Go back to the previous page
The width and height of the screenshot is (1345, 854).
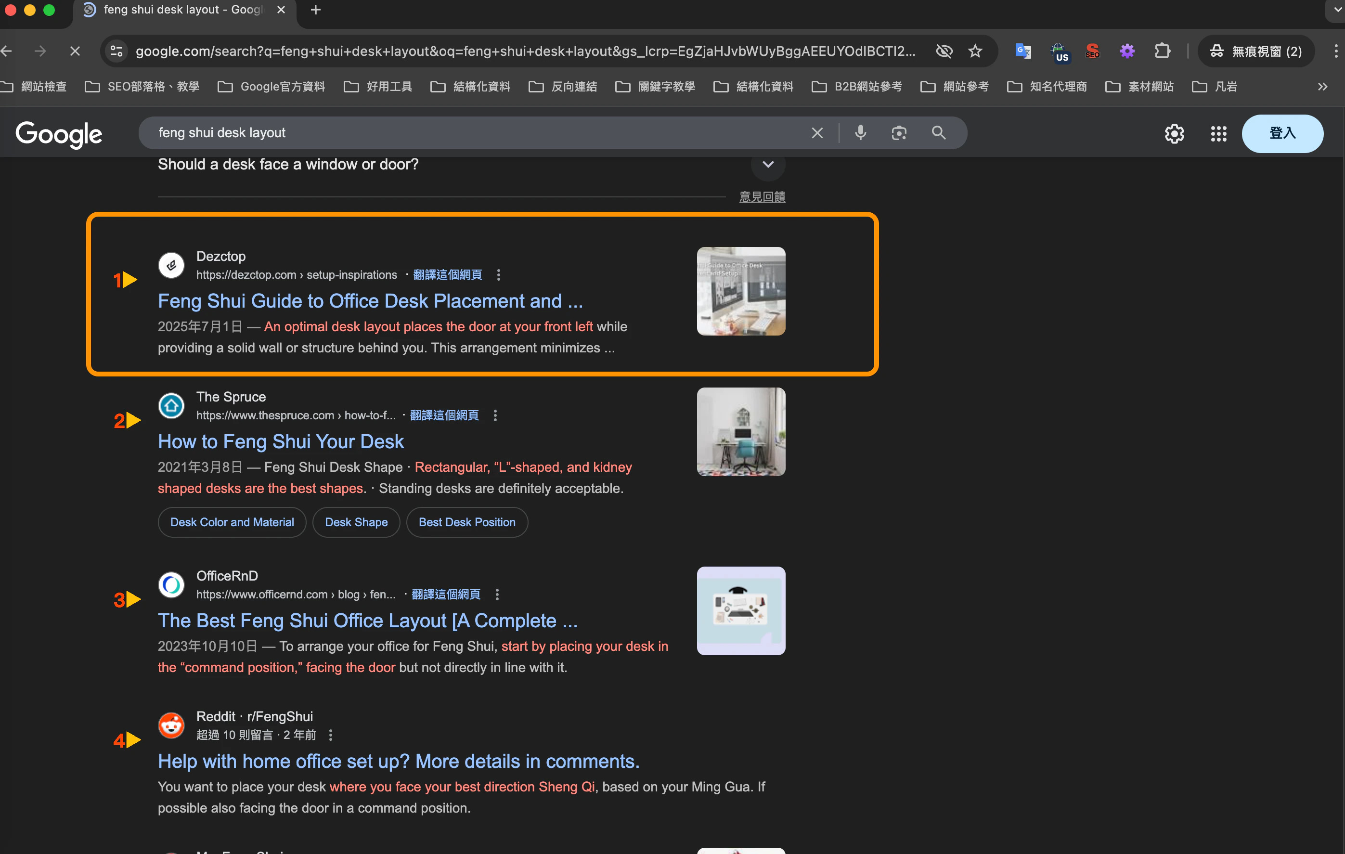(7, 52)
